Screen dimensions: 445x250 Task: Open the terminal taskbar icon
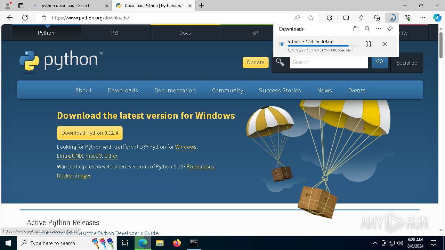coord(194,243)
